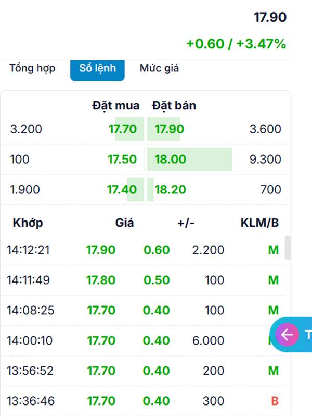The width and height of the screenshot is (312, 417).
Task: Click the KLM/B column header
Action: click(259, 223)
